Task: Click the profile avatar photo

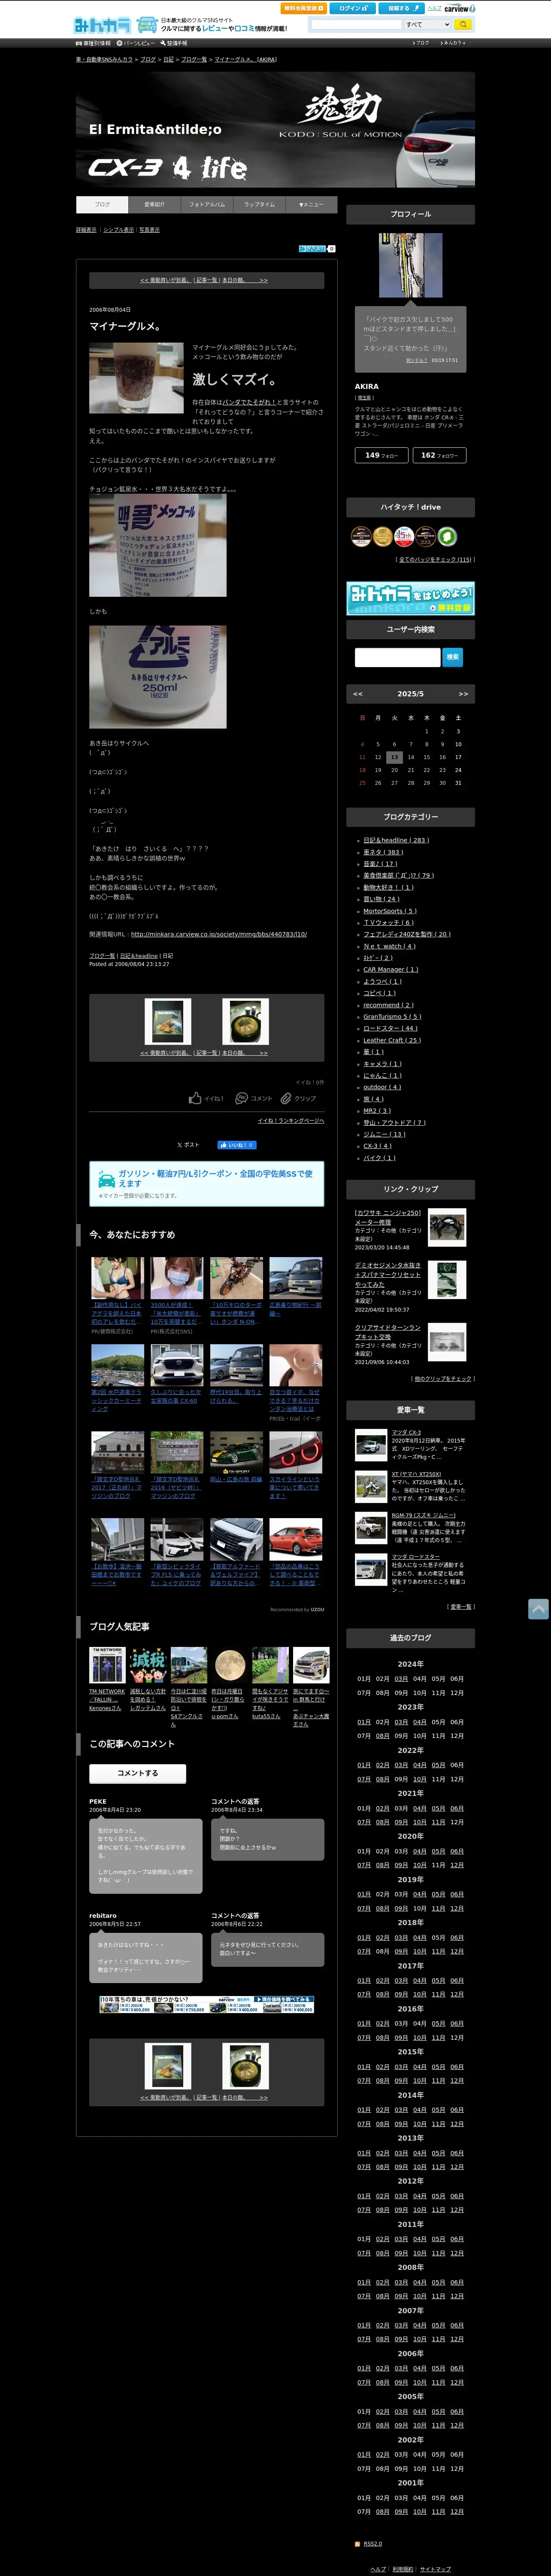Action: pyautogui.click(x=410, y=265)
